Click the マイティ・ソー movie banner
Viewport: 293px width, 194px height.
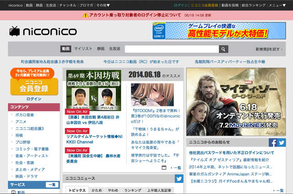coord(236,102)
